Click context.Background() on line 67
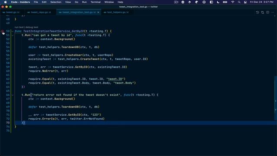This screenshot has width=277, height=156. [x=58, y=99]
